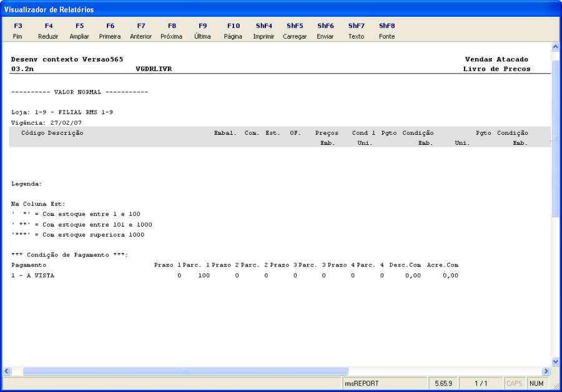Click horizontal scrollbar left arrow
This screenshot has width=562, height=392.
click(6, 371)
